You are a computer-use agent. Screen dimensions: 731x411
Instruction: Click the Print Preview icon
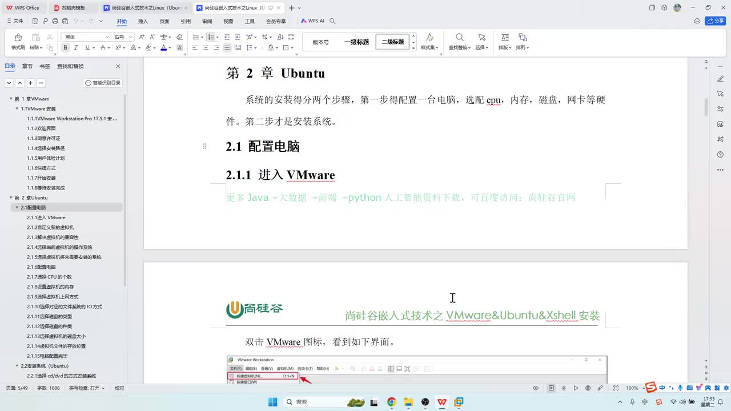[x=65, y=21]
